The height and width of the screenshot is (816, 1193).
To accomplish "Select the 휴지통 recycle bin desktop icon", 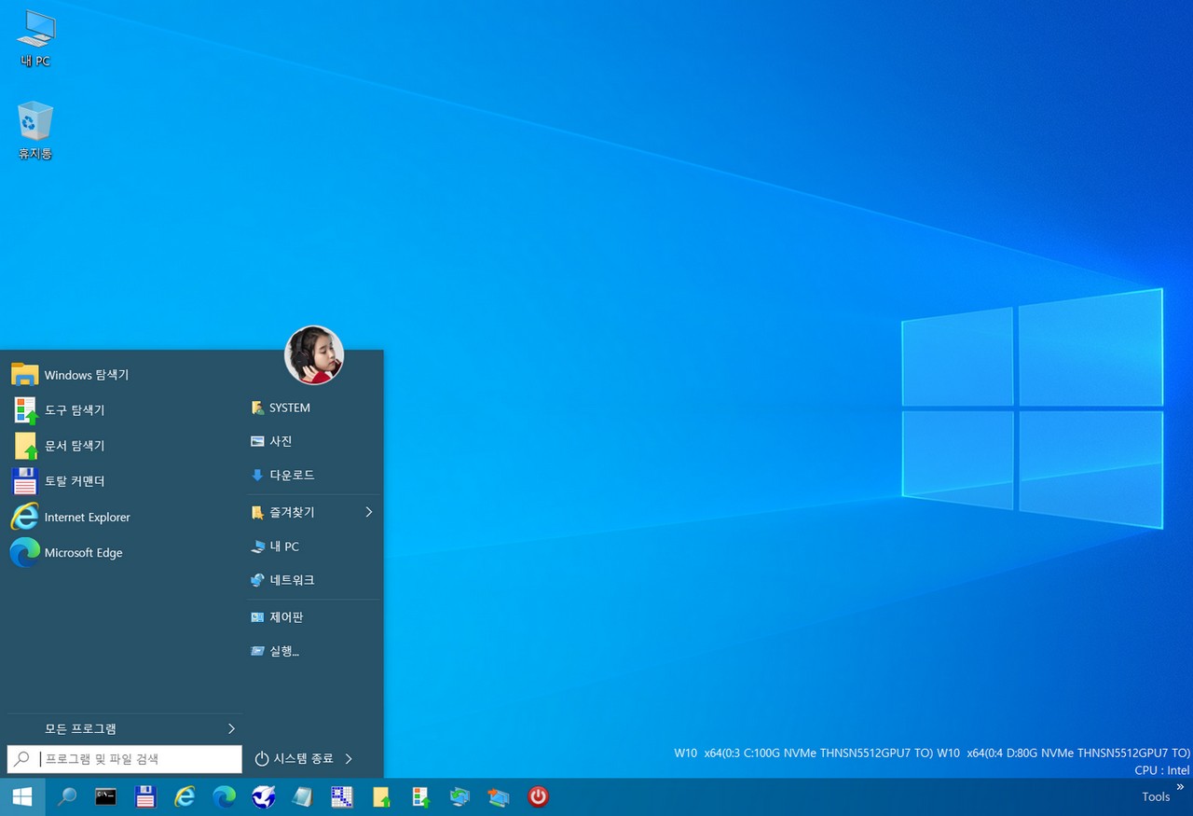I will click(35, 131).
